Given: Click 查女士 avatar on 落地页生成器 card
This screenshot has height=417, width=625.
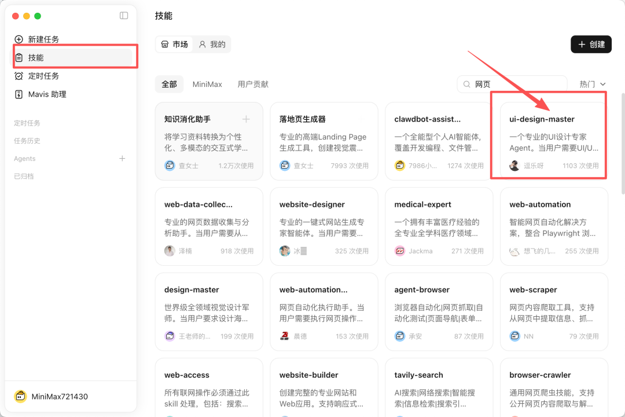Looking at the screenshot, I should [285, 165].
